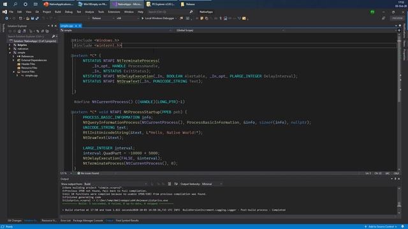Switch to the PE Explorer taskbar window
The width and height of the screenshot is (408, 229).
pyautogui.click(x=161, y=4)
